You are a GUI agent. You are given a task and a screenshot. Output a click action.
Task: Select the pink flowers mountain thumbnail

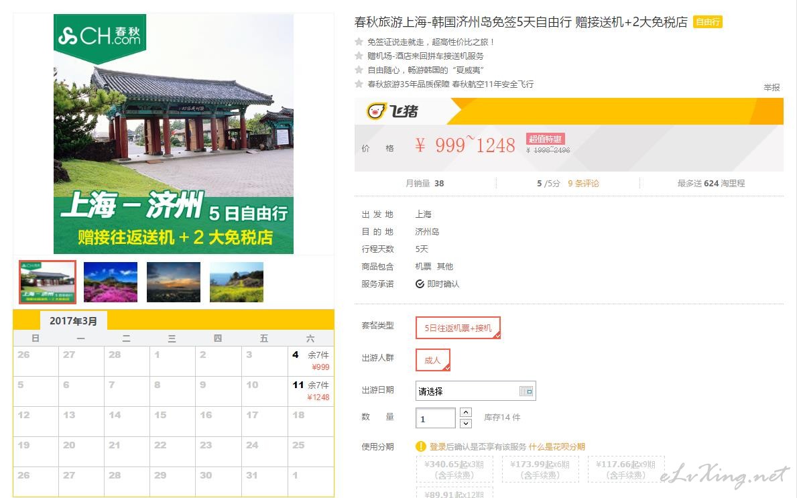coord(111,282)
